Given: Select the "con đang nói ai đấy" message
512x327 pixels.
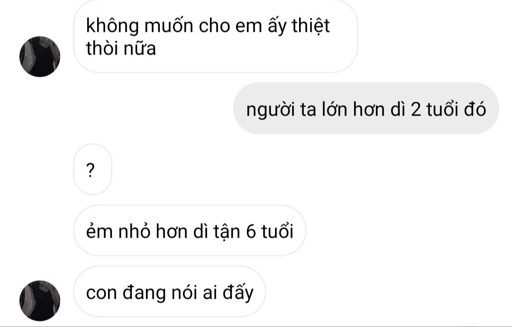Looking at the screenshot, I should coord(169,292).
